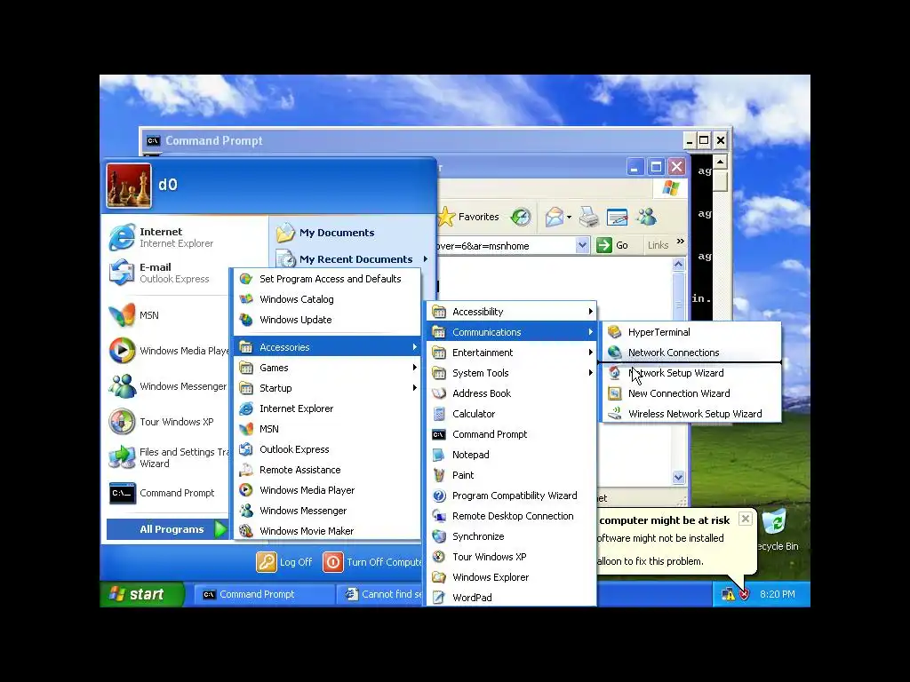Screen dimensions: 910x682
Task: Click the browser scrollbar down arrow
Action: tap(678, 477)
